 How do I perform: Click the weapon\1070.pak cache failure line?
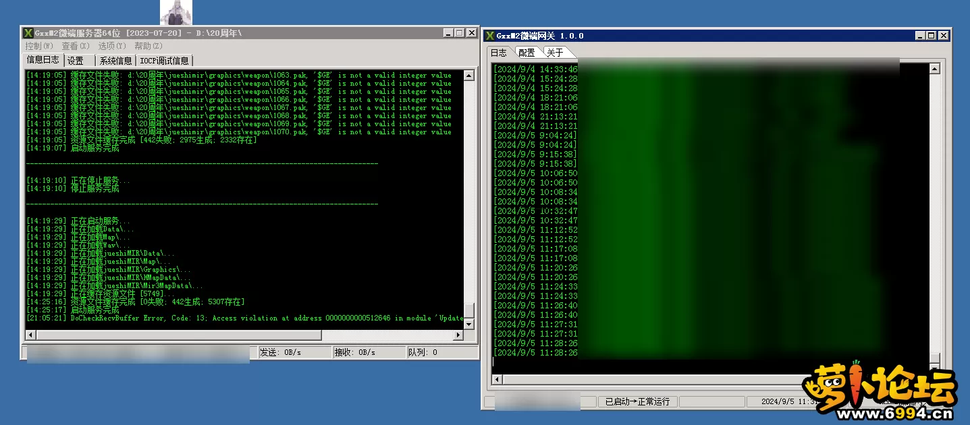point(239,132)
